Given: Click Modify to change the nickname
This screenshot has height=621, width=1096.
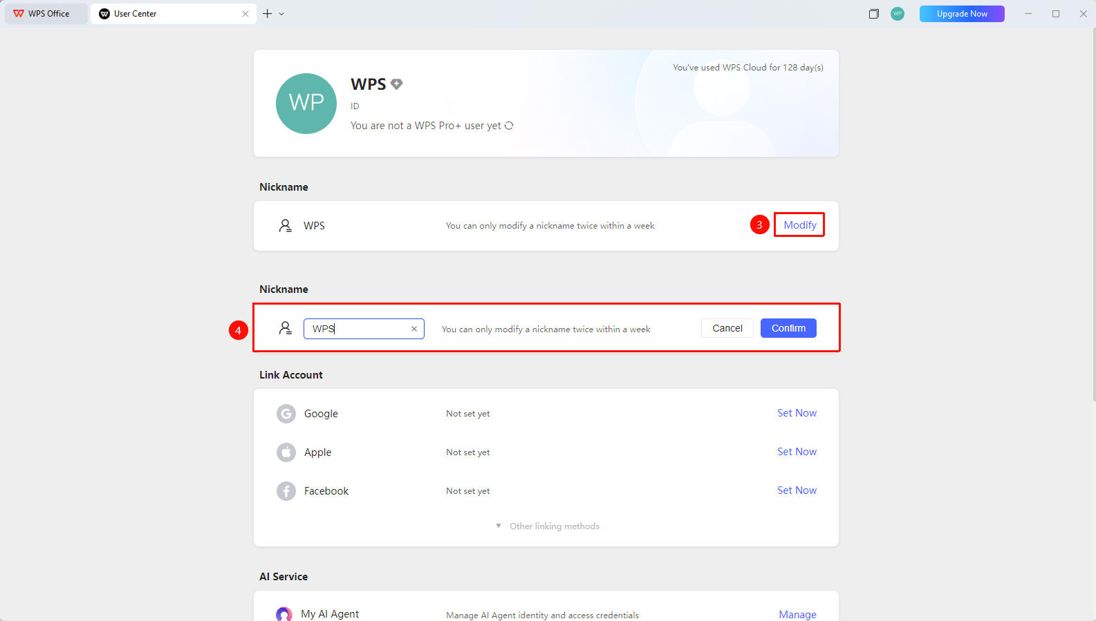Looking at the screenshot, I should tap(800, 225).
